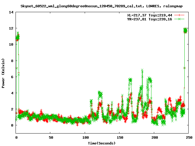Click the y-axis tick label 4
Image resolution: width=195 pixels, height=146 pixels.
pos(12,93)
